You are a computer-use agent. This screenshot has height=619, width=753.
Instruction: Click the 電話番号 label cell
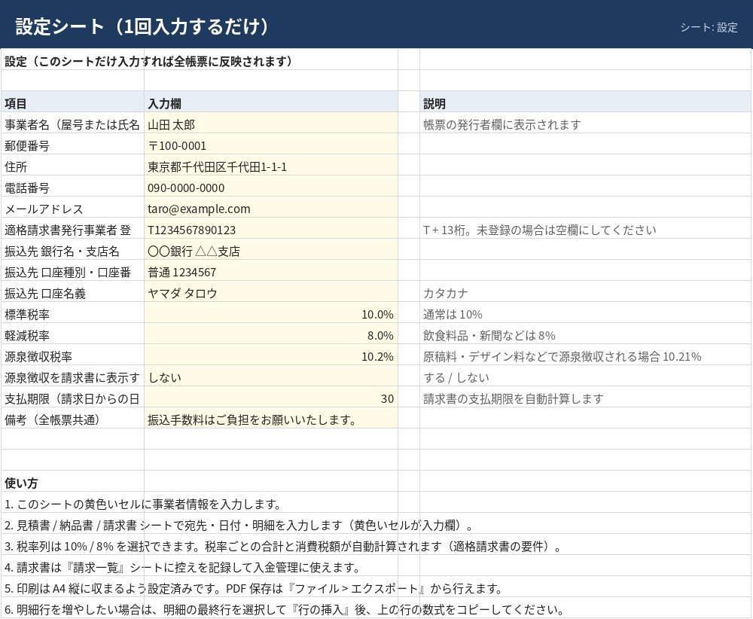[72, 186]
